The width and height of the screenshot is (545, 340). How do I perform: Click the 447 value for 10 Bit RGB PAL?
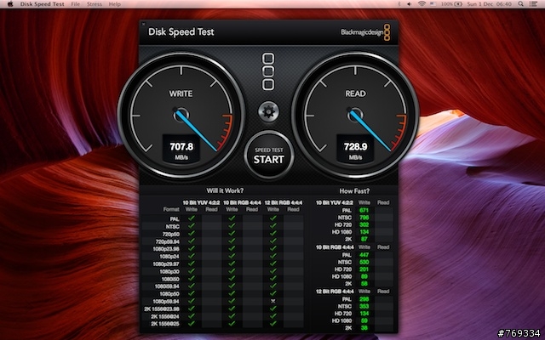364,255
